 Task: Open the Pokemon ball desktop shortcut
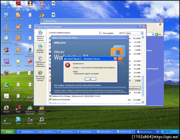(x=30, y=63)
